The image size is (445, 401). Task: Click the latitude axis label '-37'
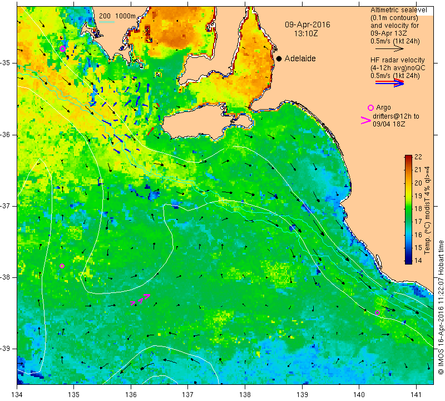click(x=6, y=206)
